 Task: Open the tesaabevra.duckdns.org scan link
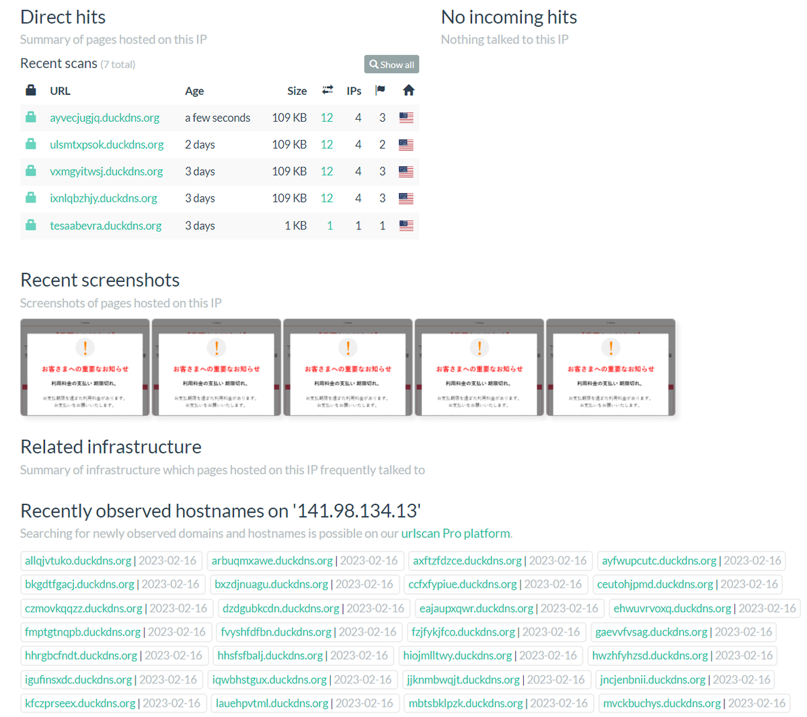point(106,226)
